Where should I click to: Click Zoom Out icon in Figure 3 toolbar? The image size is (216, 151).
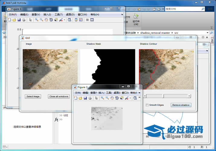[x=107, y=98]
